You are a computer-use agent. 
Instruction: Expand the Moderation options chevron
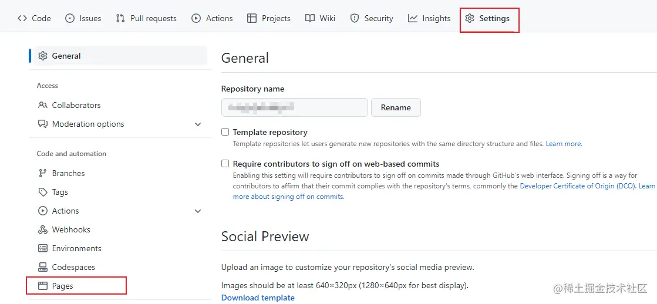[x=198, y=124]
